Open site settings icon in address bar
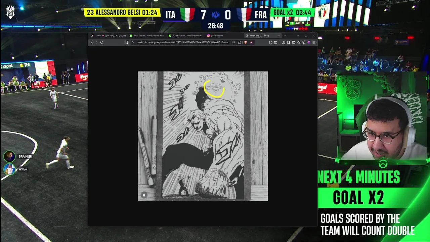 133,42
